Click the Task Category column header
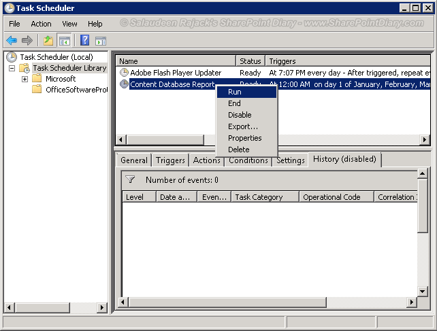Image resolution: width=437 pixels, height=331 pixels. (x=265, y=197)
